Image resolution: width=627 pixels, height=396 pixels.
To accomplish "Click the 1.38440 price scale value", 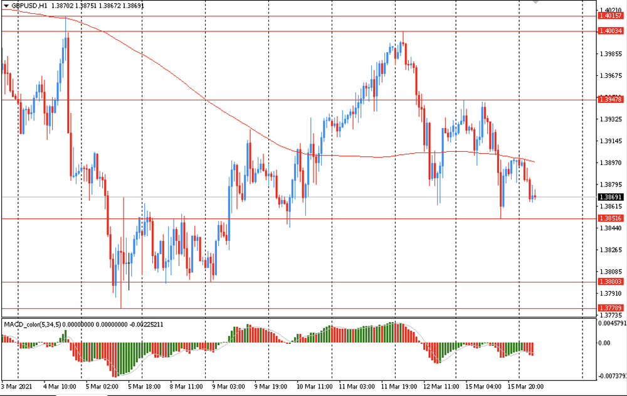I will pos(611,228).
